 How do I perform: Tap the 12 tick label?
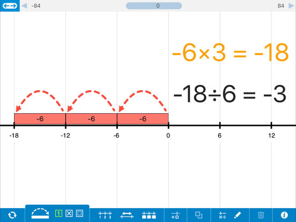click(272, 136)
